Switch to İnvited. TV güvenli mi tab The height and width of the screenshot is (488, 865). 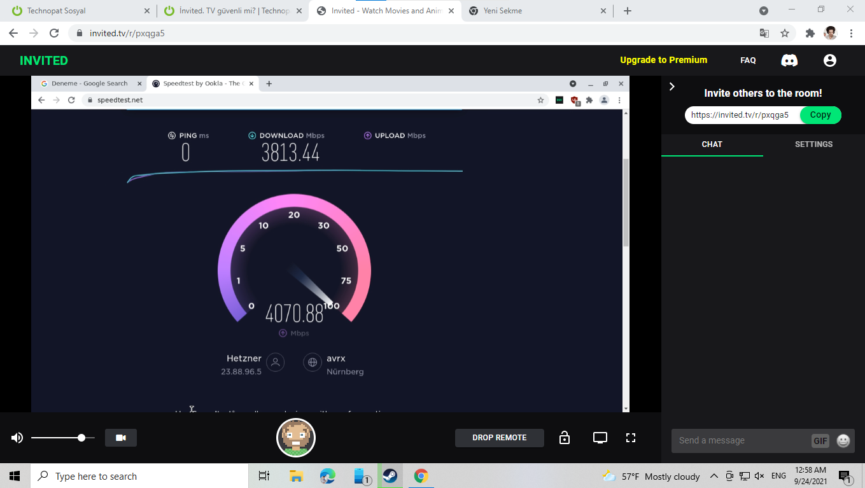(x=232, y=11)
